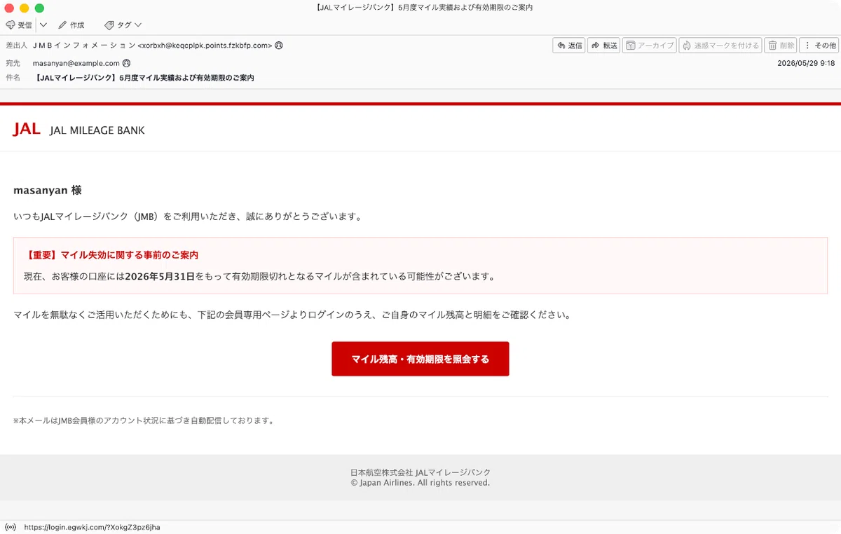Click the masanyan 様 greeting
Screen dimensions: 841x534
point(48,191)
